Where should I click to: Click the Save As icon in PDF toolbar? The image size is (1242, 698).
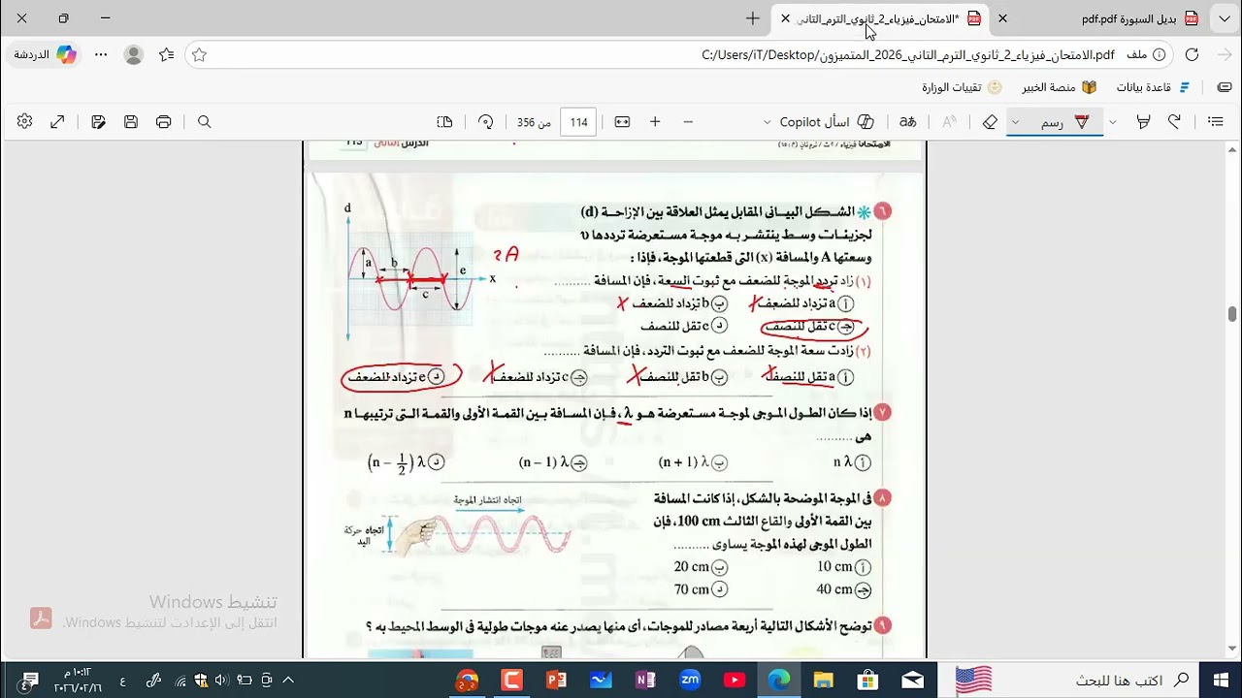98,122
